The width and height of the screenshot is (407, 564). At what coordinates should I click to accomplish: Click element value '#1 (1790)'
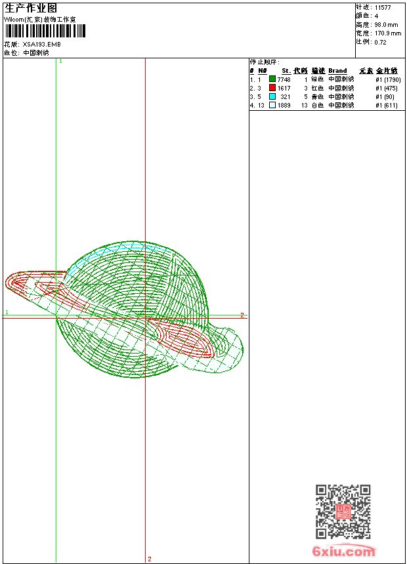point(388,79)
